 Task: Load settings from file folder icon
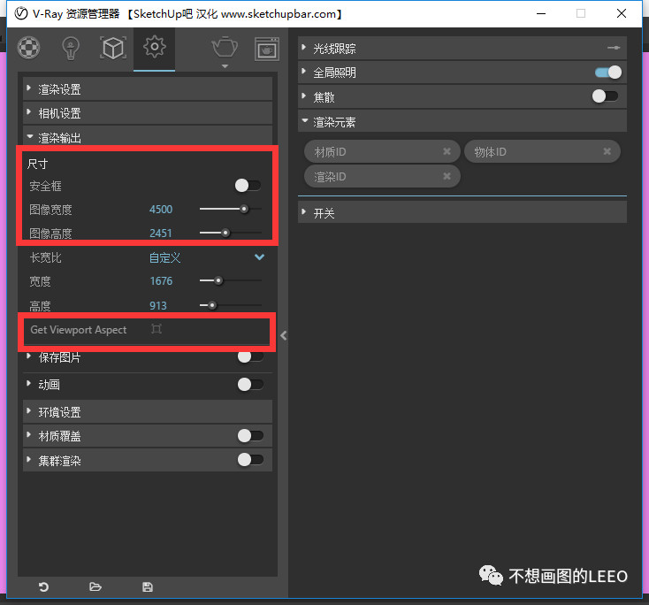click(x=95, y=586)
